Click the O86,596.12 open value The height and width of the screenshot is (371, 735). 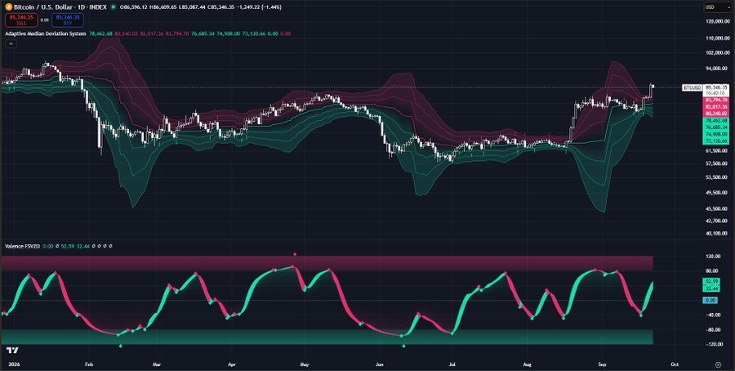coord(135,7)
